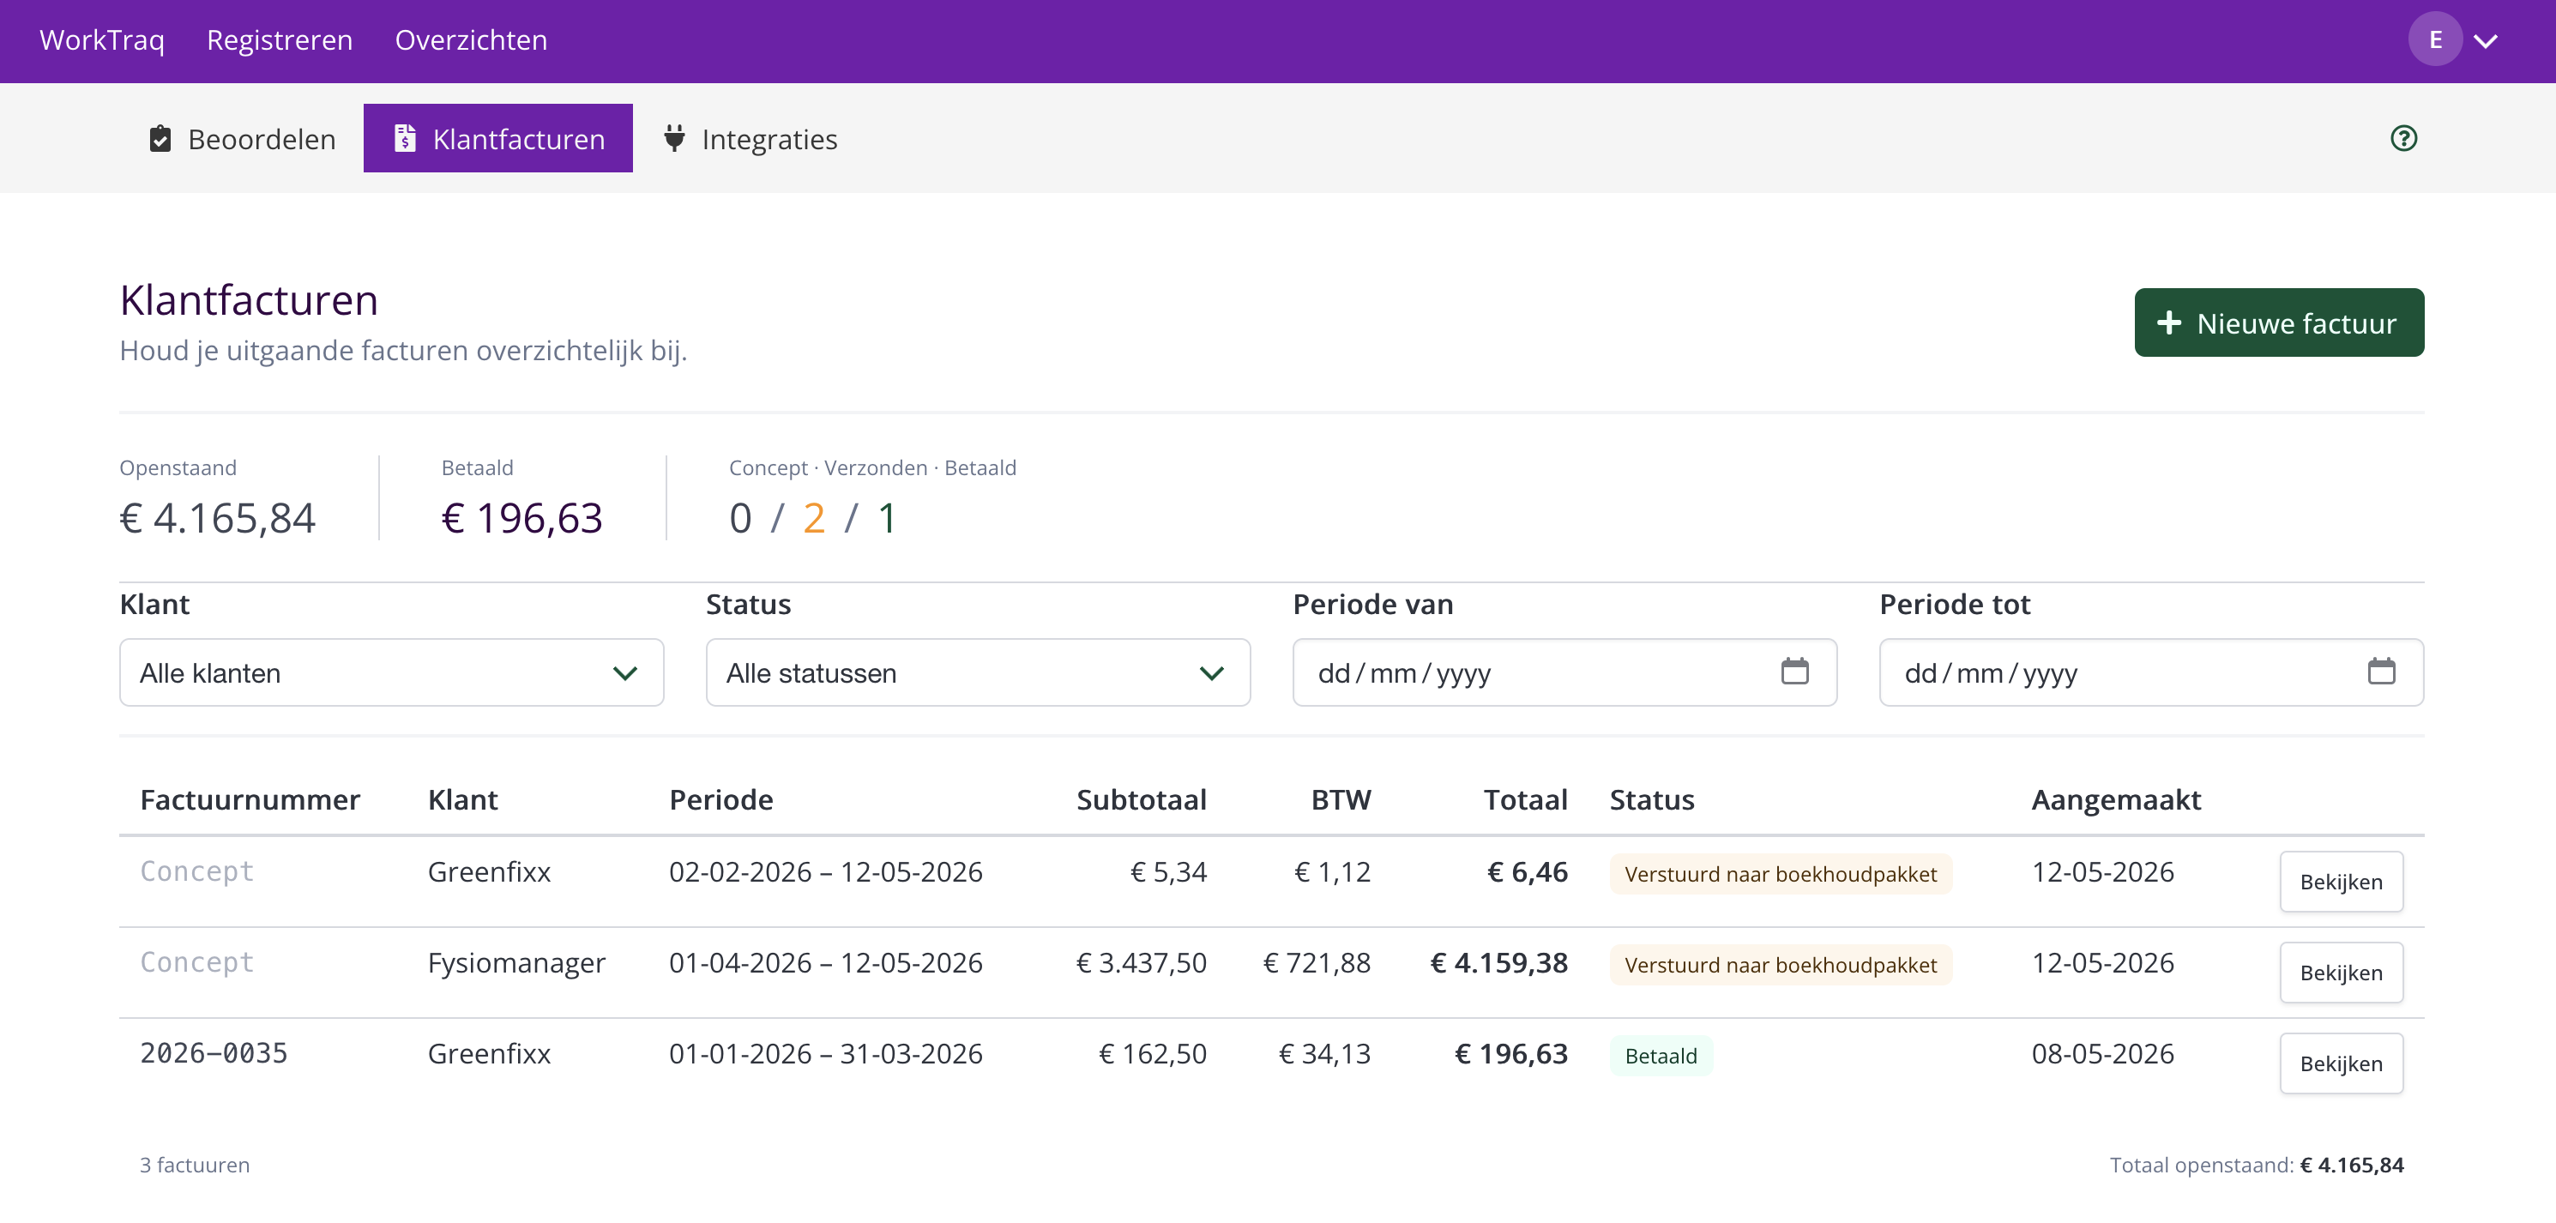This screenshot has height=1223, width=2556.
Task: View invoice 2026-0035 via Bekijken
Action: (x=2341, y=1063)
